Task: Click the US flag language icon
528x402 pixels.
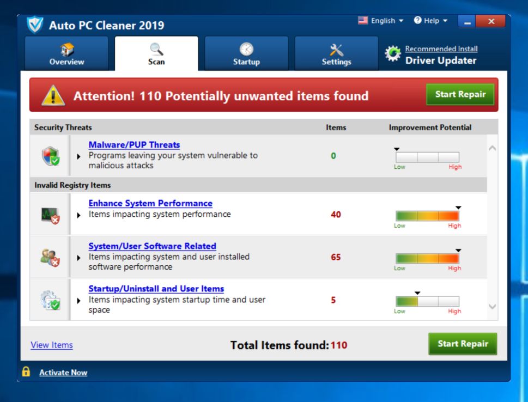Action: [363, 21]
